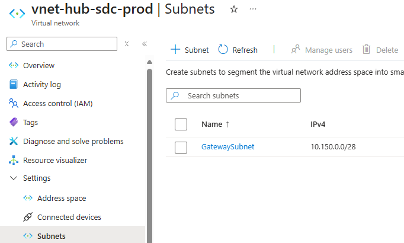The width and height of the screenshot is (404, 243).
Task: Click the circular Refresh icon
Action: (223, 49)
